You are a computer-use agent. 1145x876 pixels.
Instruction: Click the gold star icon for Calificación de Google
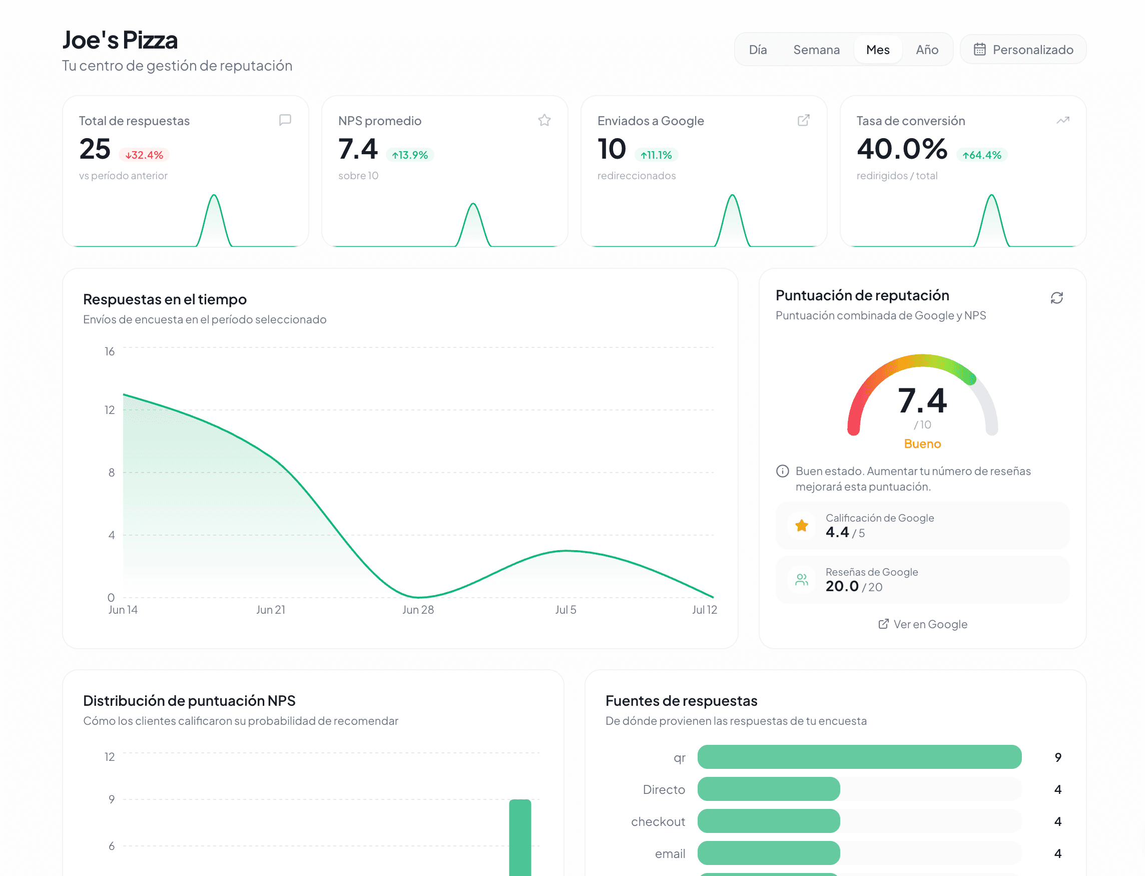[x=802, y=526]
